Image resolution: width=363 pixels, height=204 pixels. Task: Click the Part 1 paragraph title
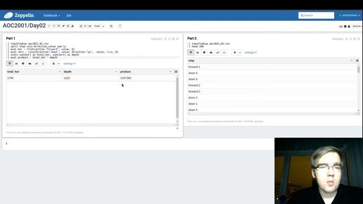[x=11, y=39]
